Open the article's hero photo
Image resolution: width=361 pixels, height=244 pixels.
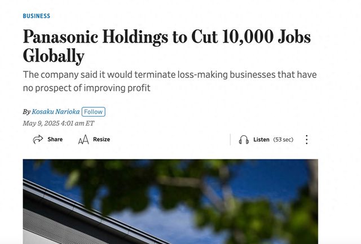click(x=170, y=202)
